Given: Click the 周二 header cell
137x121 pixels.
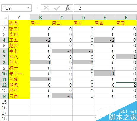Looking at the screenshot, I should [x=62, y=23].
